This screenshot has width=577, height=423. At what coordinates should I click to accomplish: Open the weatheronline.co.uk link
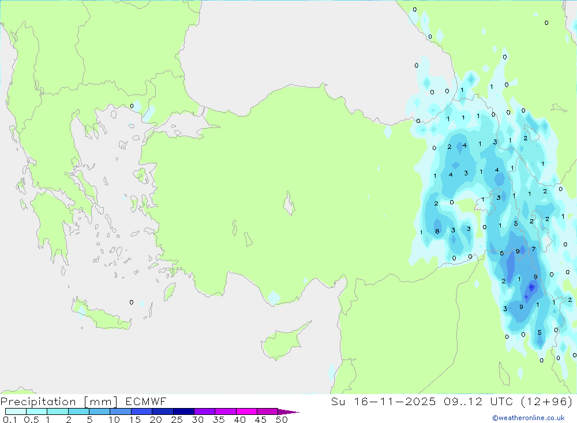529,418
